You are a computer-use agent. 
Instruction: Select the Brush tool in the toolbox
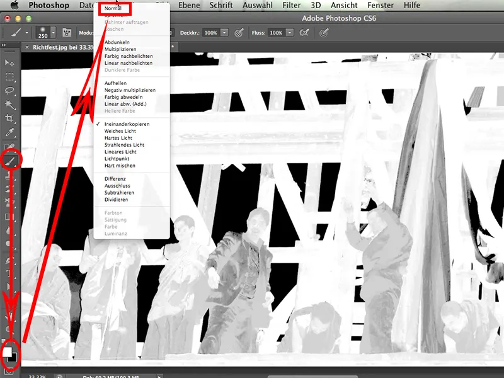pyautogui.click(x=11, y=160)
